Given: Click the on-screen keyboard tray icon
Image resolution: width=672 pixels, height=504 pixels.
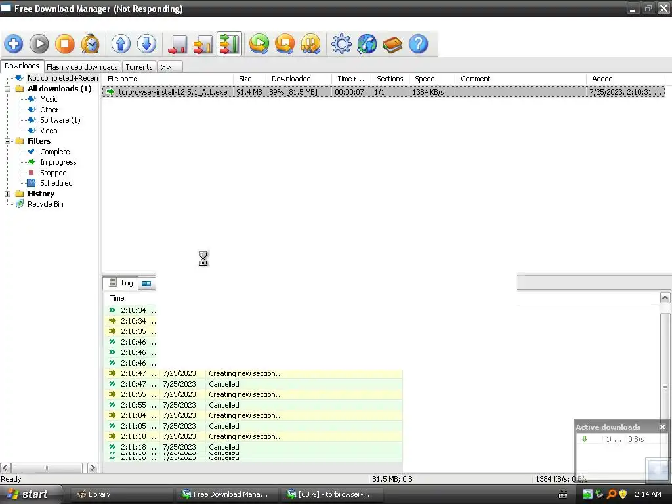Looking at the screenshot, I should (x=563, y=495).
